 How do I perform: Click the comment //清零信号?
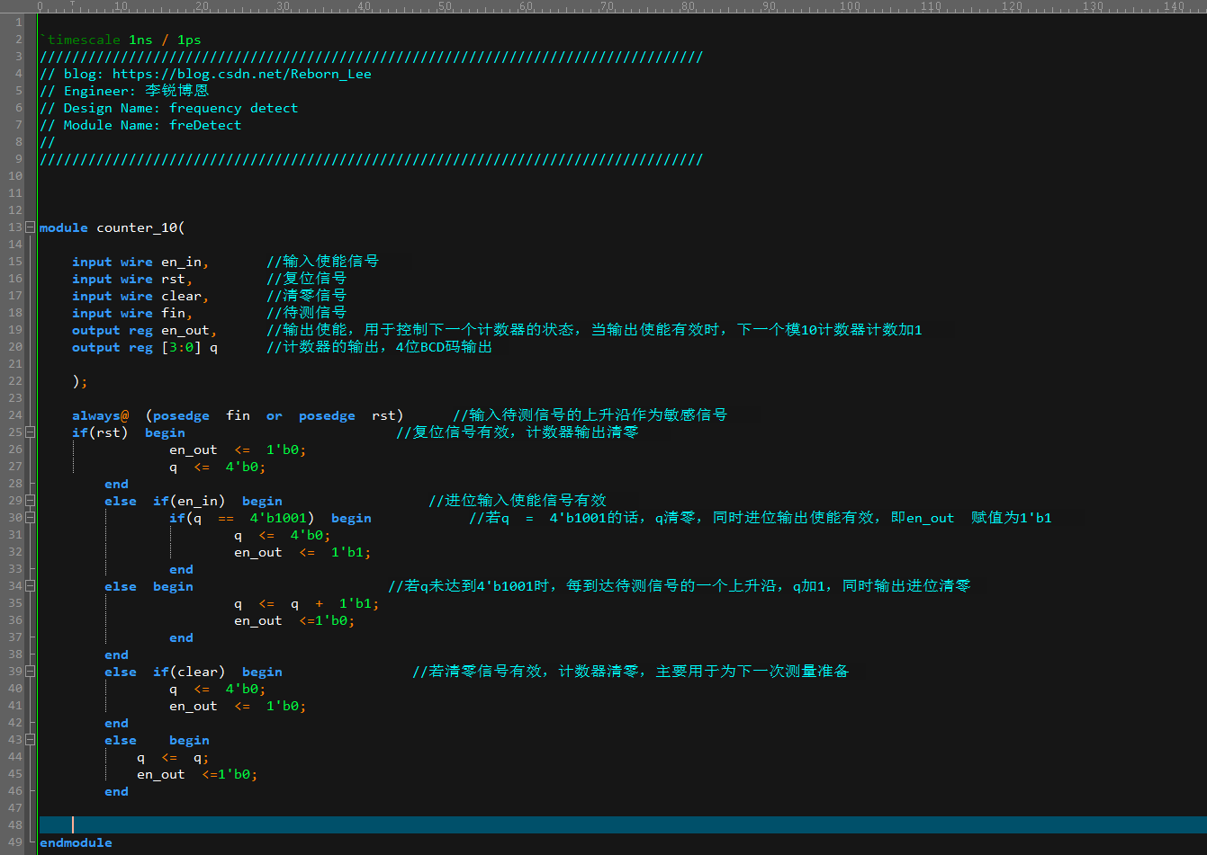(x=306, y=296)
